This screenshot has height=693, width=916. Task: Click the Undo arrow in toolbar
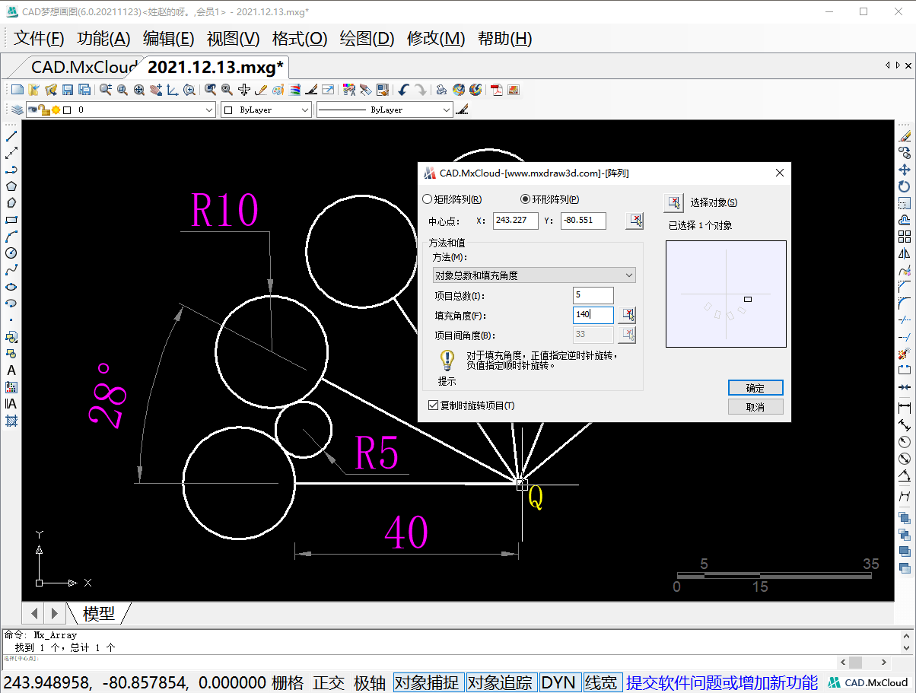click(x=404, y=90)
